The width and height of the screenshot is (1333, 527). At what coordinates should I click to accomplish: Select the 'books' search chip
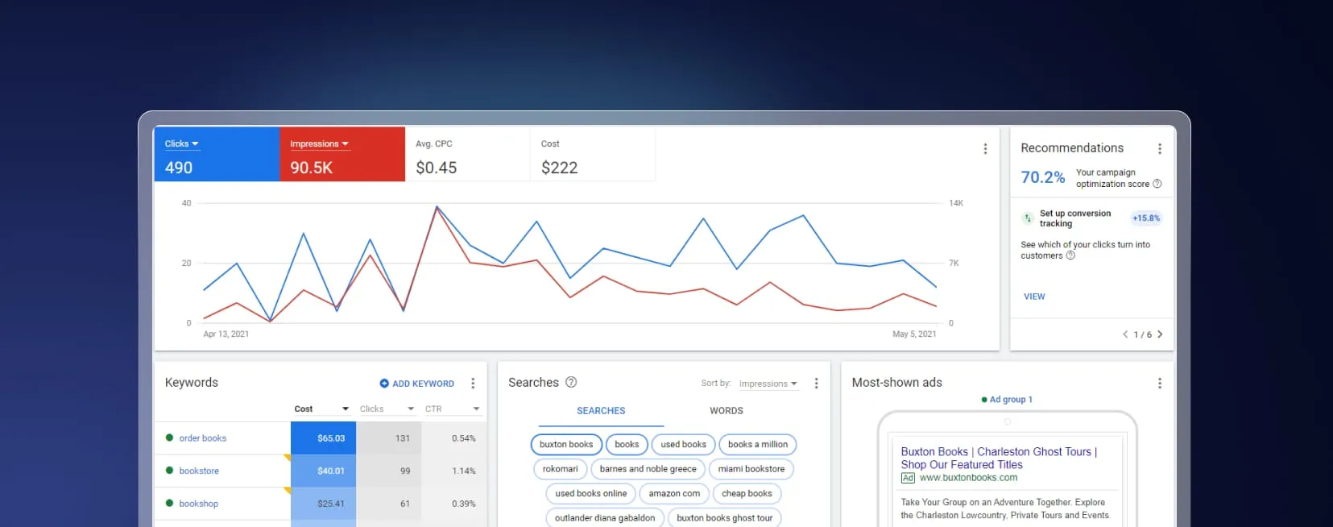click(627, 445)
